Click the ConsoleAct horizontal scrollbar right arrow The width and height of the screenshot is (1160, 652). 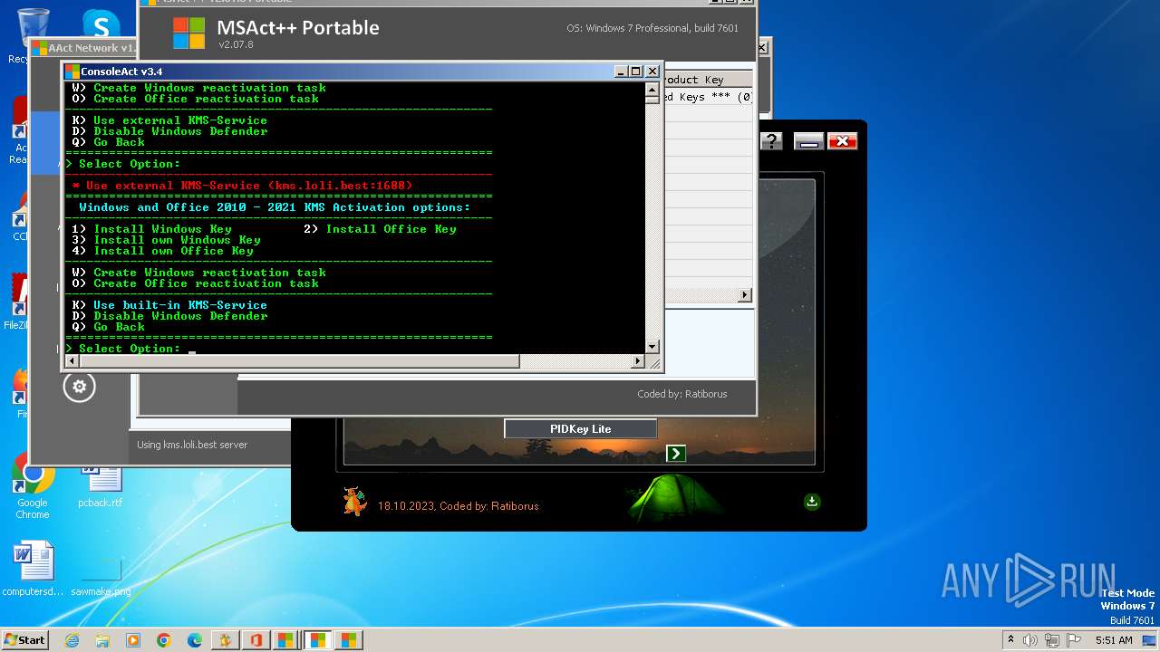[637, 361]
